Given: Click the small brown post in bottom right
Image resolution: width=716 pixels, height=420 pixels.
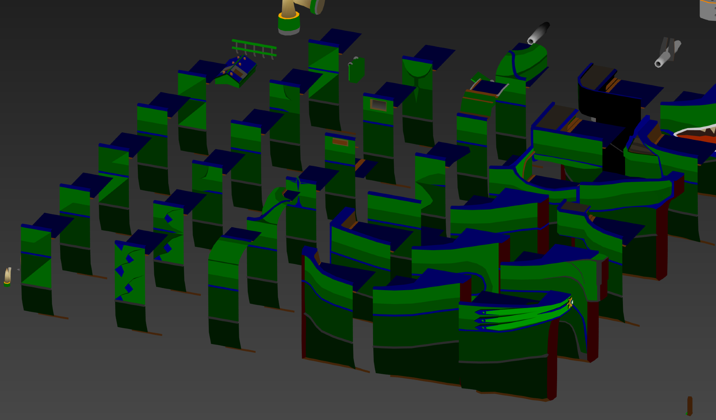Looking at the screenshot, I should pos(690,406).
